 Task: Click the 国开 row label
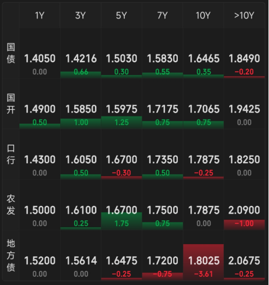11,104
